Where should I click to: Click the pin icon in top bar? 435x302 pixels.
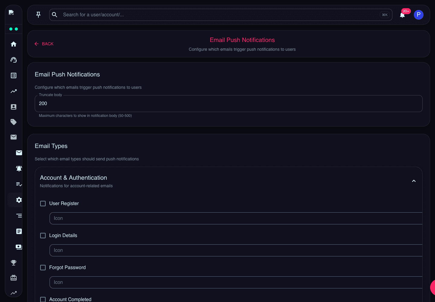pyautogui.click(x=38, y=14)
